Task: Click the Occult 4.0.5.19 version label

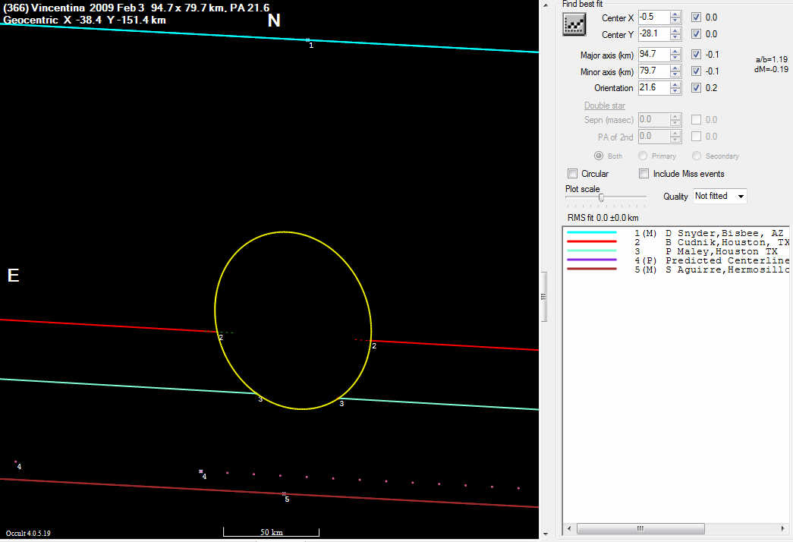Action: (28, 534)
